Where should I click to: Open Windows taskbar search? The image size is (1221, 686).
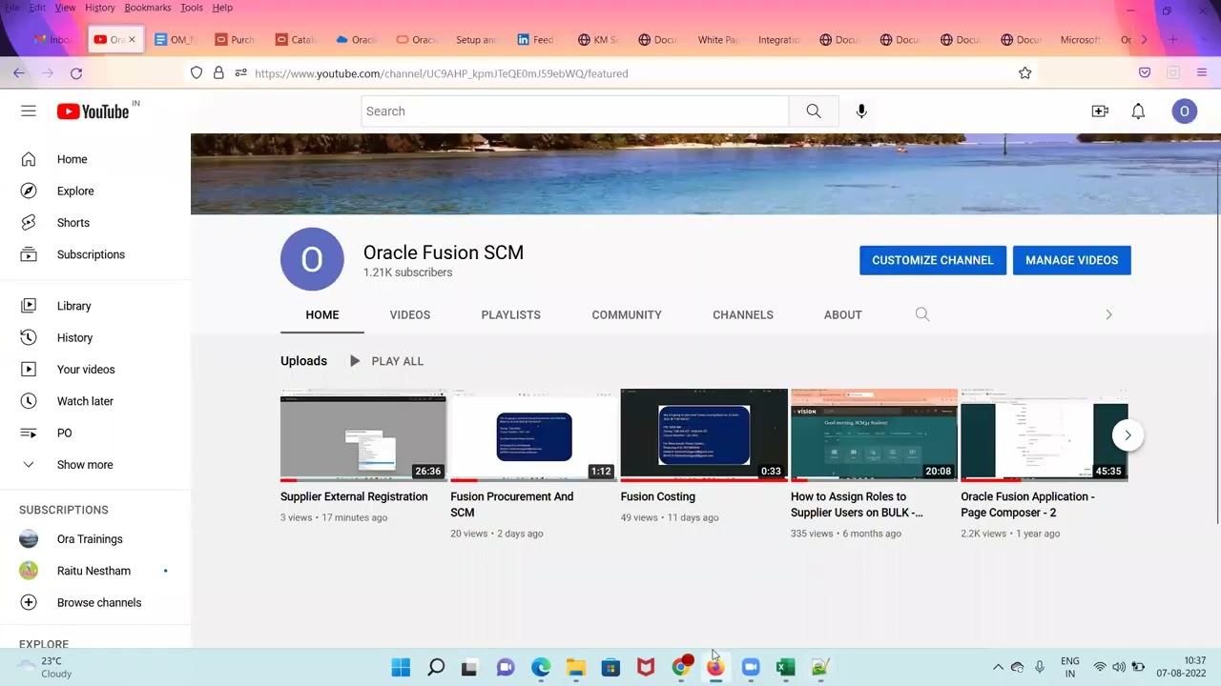point(436,668)
